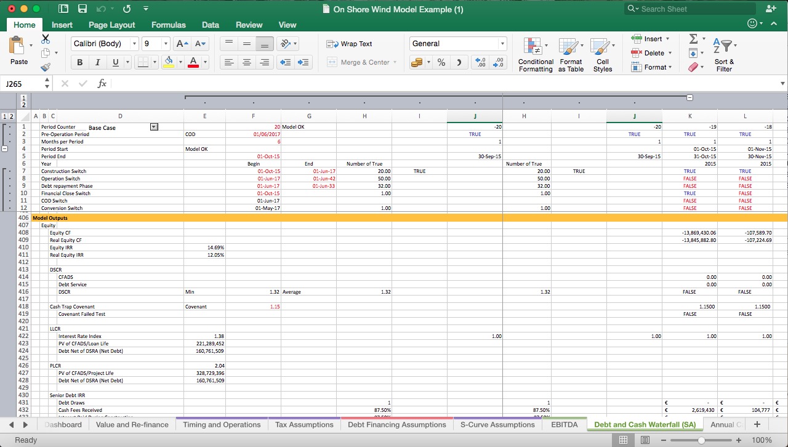Image resolution: width=788 pixels, height=447 pixels.
Task: Click the Clear eraser icon
Action: [693, 66]
